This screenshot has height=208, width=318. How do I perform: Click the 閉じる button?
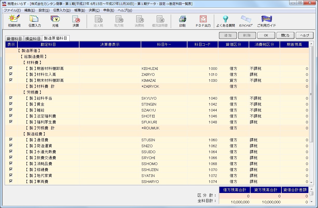point(285,35)
